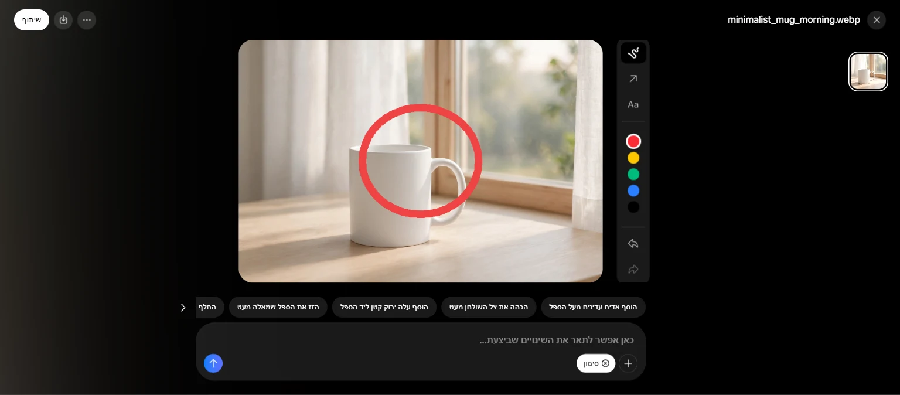
Task: Select the mug image thumbnail
Action: click(x=868, y=71)
